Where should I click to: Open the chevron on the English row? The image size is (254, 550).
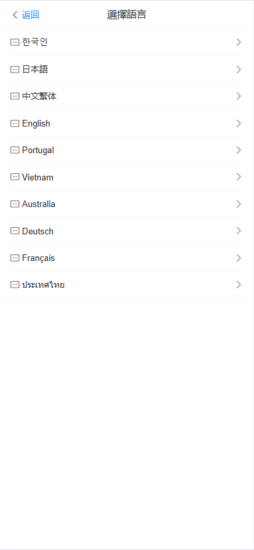tap(239, 123)
